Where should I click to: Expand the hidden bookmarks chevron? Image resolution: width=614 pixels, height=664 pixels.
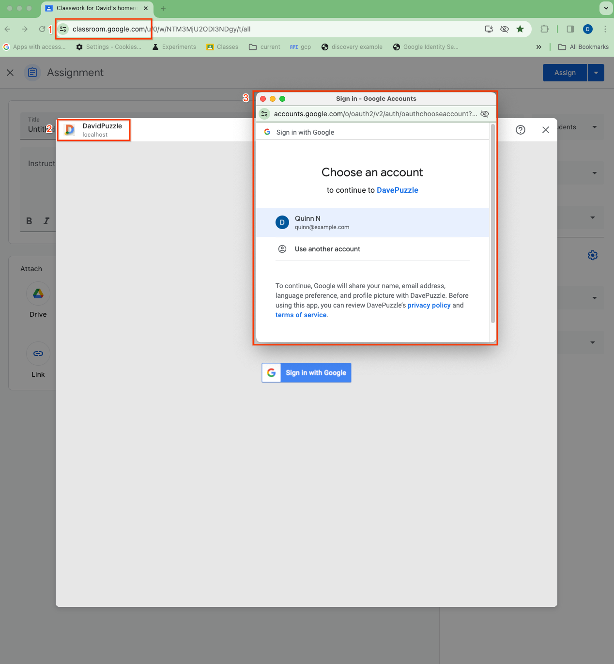(538, 46)
